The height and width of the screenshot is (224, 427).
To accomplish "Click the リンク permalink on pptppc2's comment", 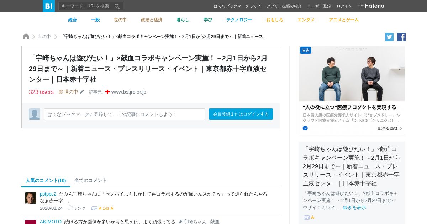I will click(x=77, y=208).
